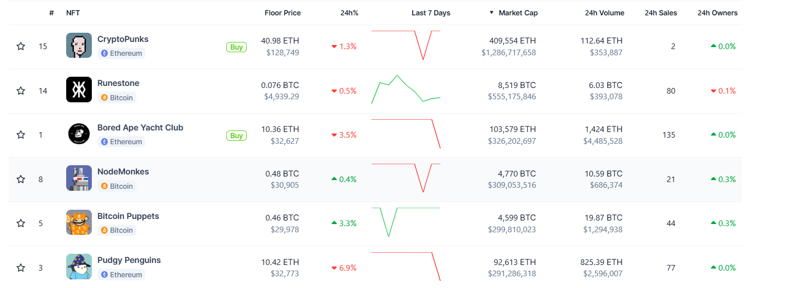Select the 24h Owners column header
This screenshot has width=788, height=288.
coord(717,13)
